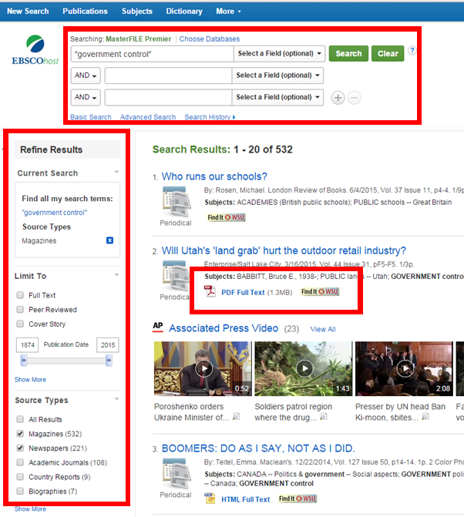
Task: Check Academic Journals (108)
Action: [20, 462]
